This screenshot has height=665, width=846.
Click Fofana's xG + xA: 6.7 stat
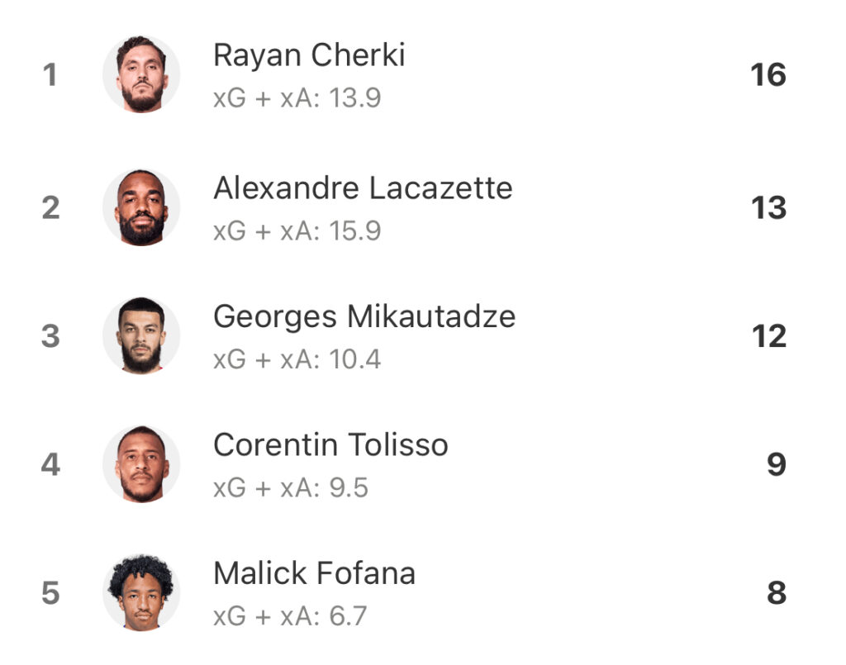(290, 616)
